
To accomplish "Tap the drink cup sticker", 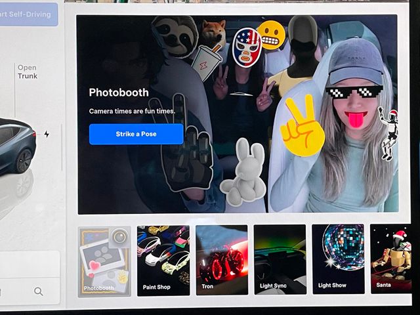I will click(205, 62).
